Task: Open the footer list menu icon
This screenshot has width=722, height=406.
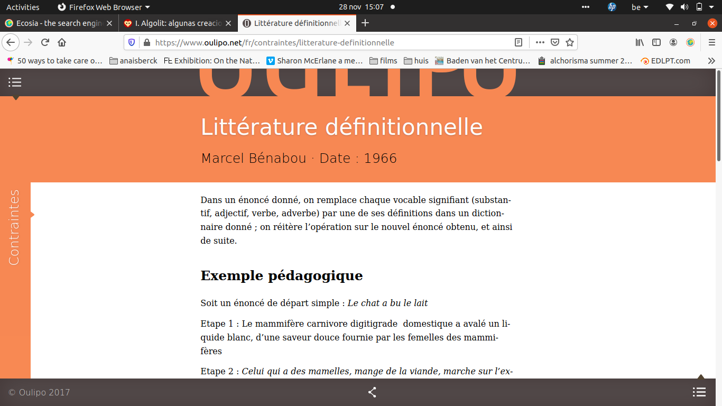Action: point(699,392)
